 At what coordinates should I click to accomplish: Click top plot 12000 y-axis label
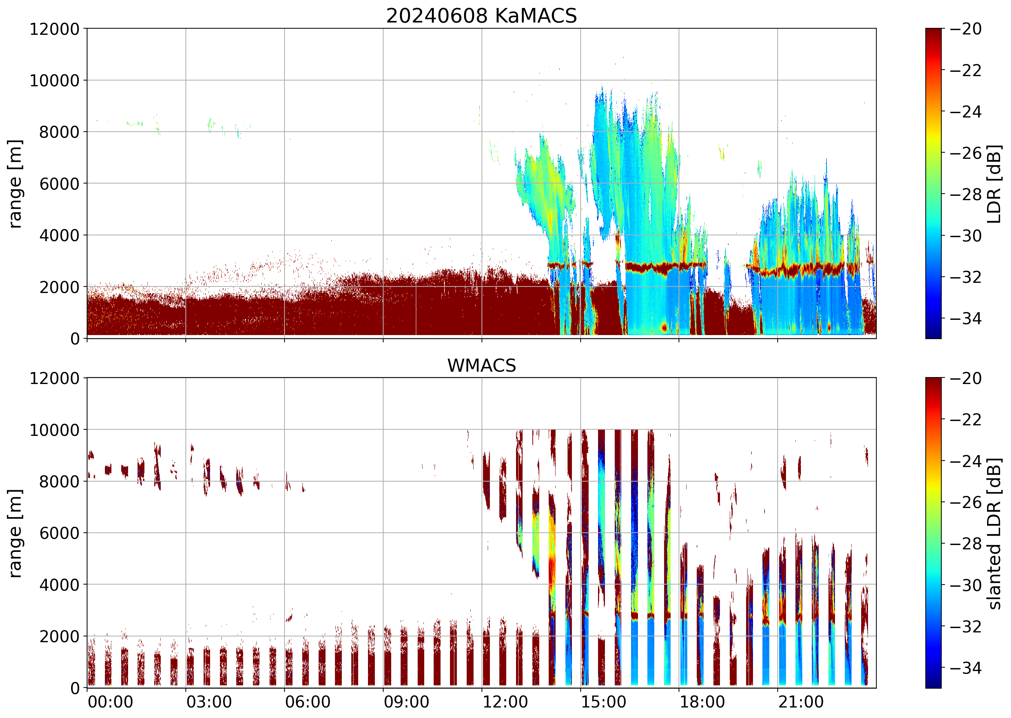(x=54, y=29)
